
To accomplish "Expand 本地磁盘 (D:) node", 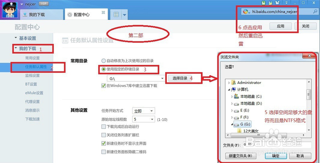I will (232, 103).
